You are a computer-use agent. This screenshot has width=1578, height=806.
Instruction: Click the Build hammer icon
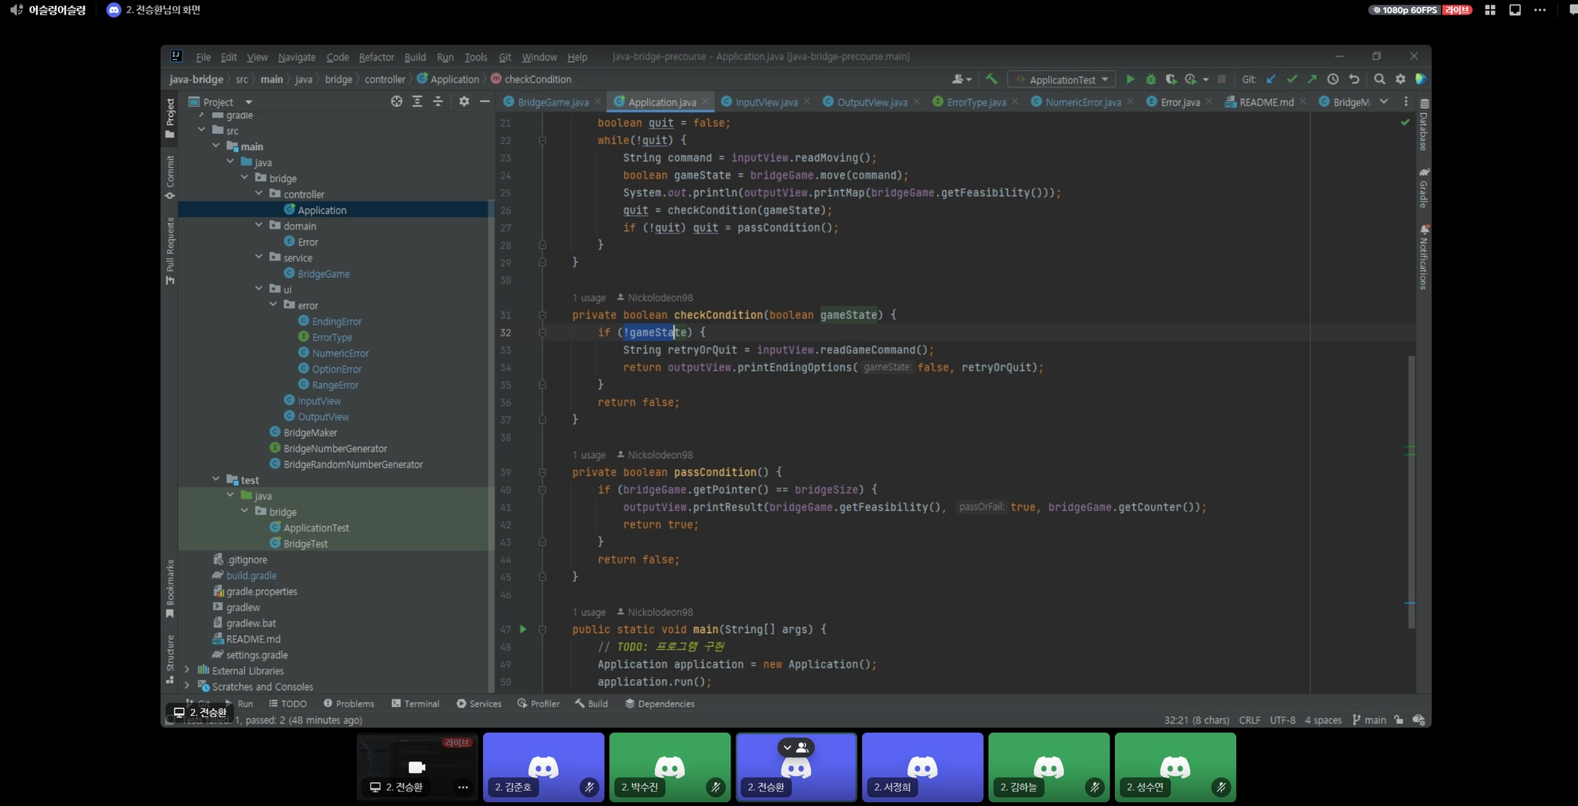point(992,79)
